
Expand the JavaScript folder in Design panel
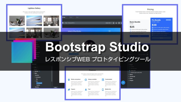tap(129, 77)
